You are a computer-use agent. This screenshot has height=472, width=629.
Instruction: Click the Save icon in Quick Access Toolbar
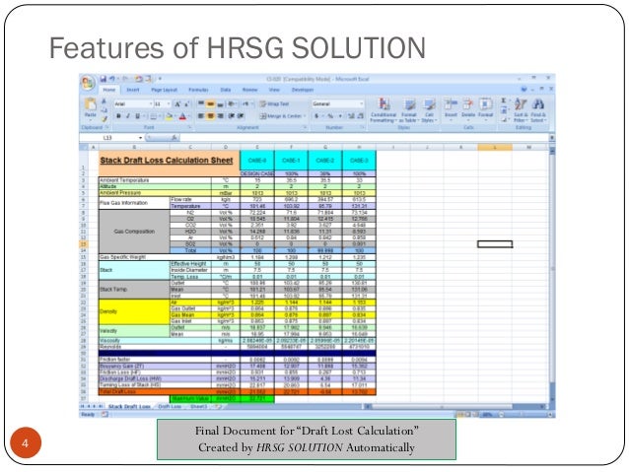104,79
